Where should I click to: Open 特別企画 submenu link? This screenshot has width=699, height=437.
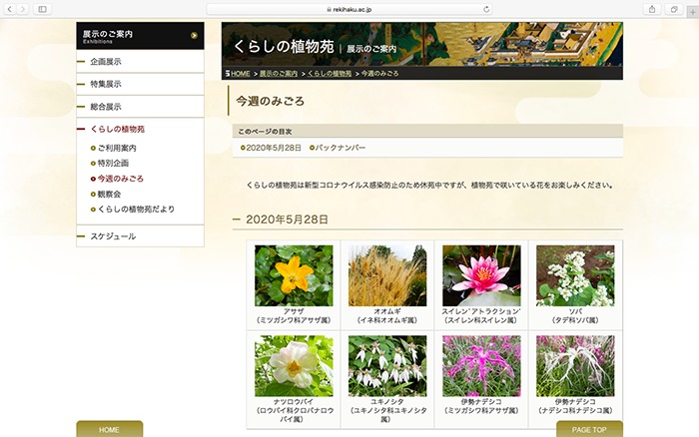pyautogui.click(x=113, y=163)
